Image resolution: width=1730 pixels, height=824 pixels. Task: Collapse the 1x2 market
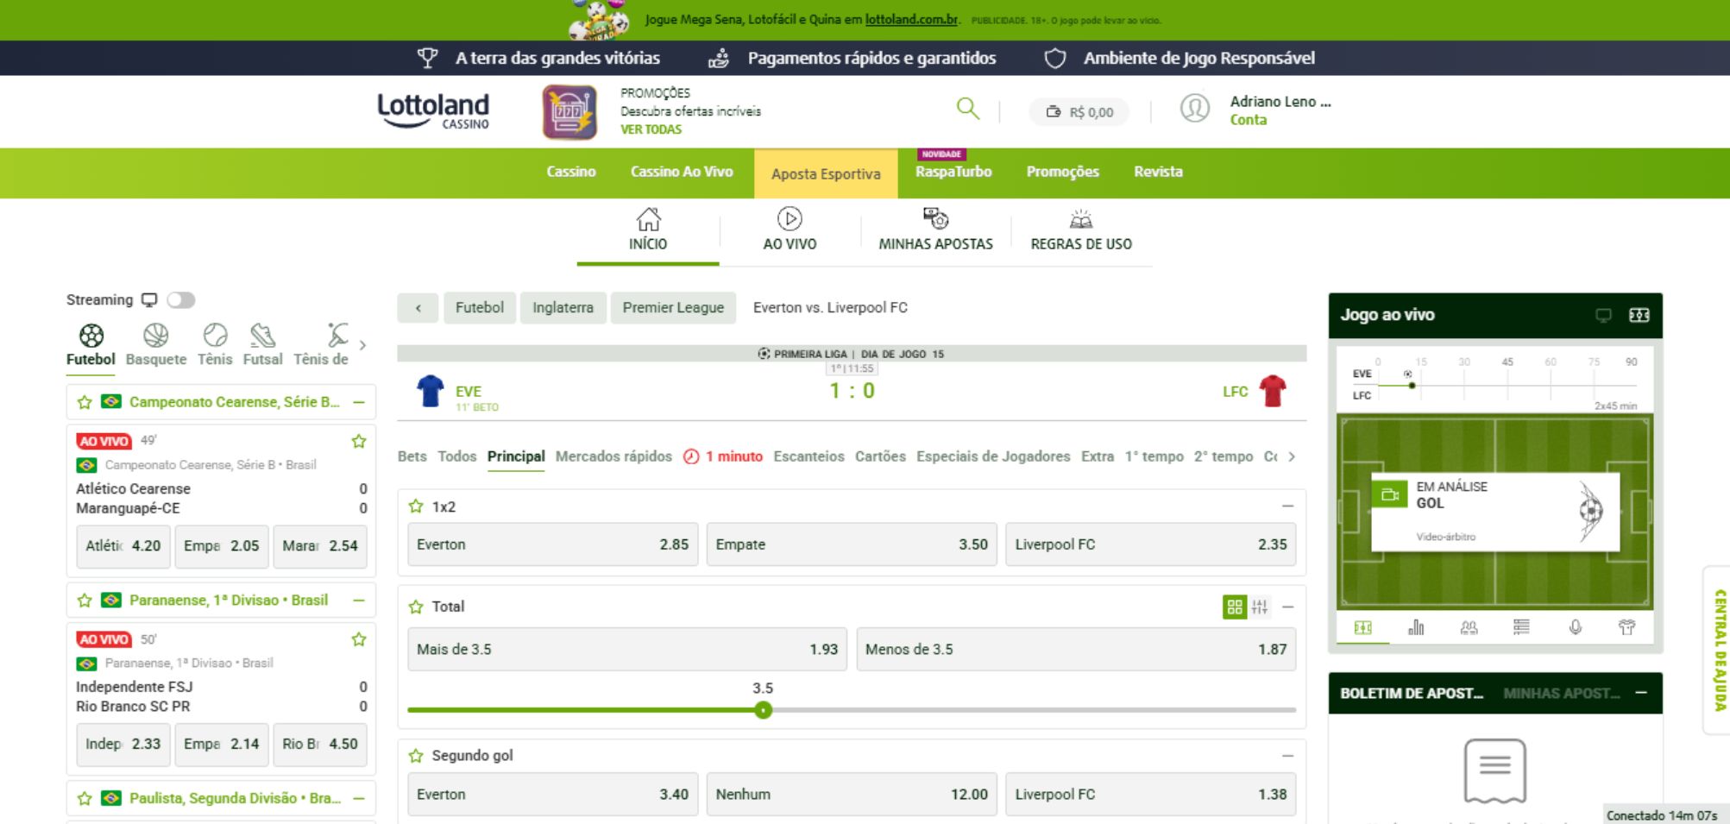(1287, 506)
